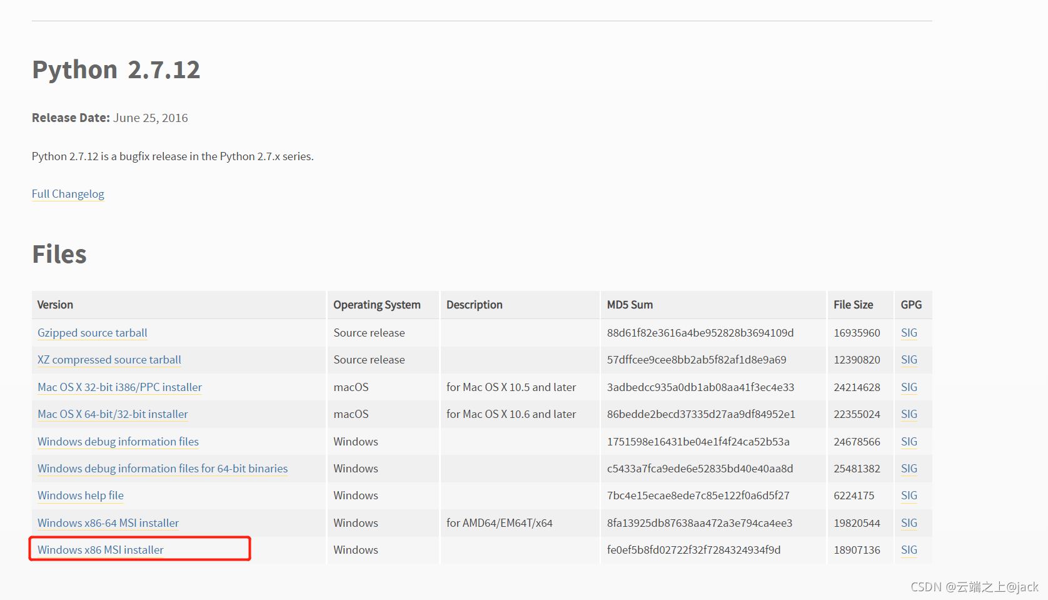
Task: Open Windows debug information files link
Action: [118, 442]
